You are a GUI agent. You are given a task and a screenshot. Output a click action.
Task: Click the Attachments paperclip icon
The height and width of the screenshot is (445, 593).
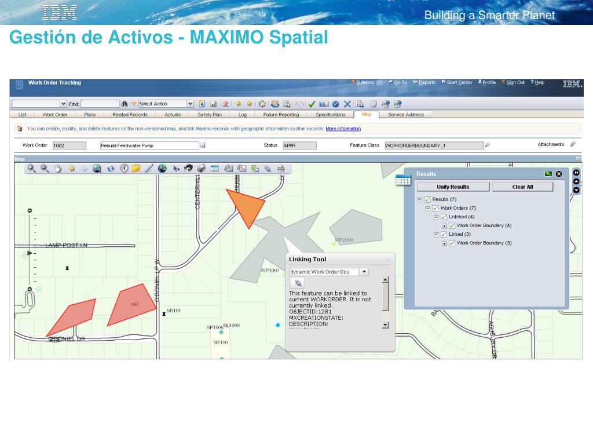[573, 144]
